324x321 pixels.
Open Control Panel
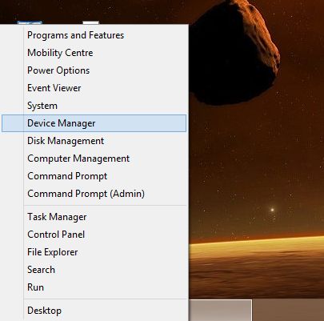pos(94,235)
